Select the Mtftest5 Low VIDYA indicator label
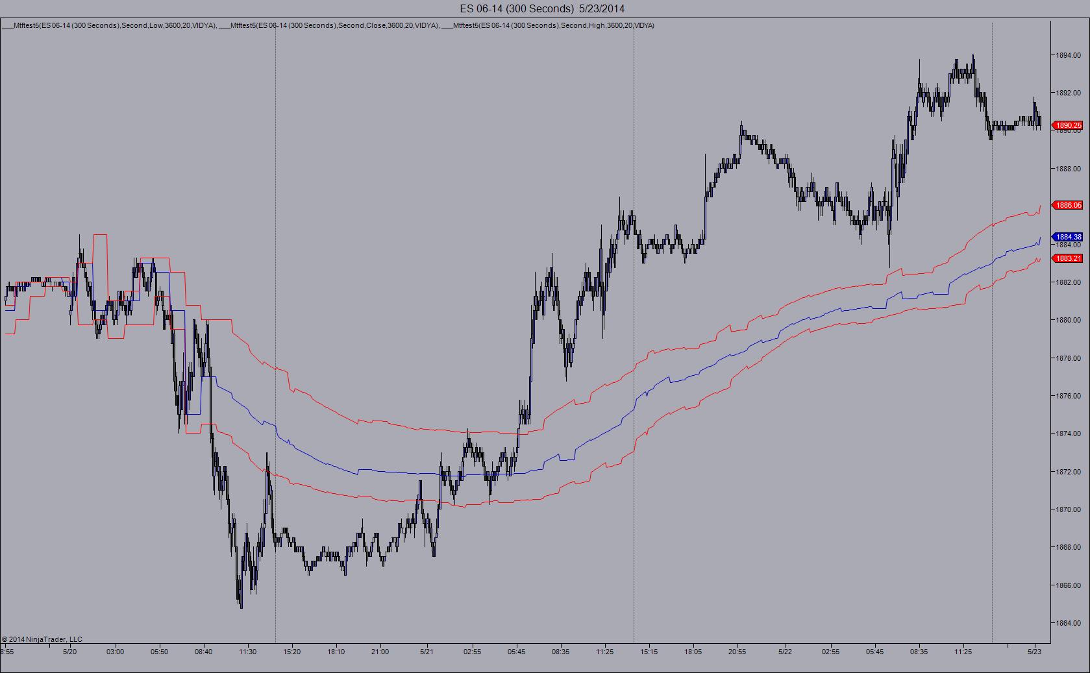This screenshot has width=1090, height=673. [x=109, y=25]
